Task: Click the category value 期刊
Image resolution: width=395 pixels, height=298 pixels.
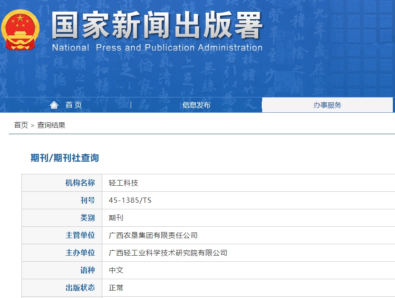Action: pyautogui.click(x=116, y=218)
